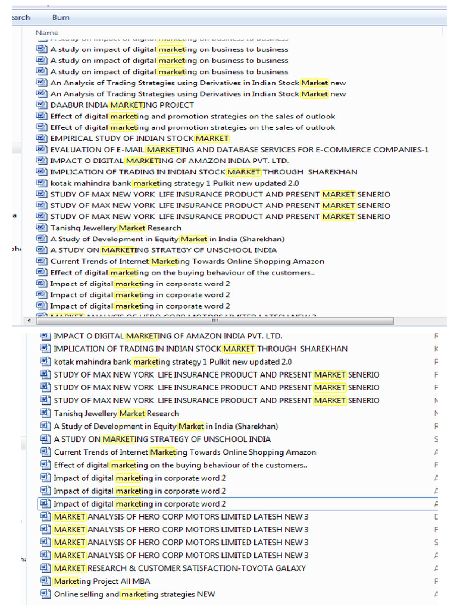The width and height of the screenshot is (457, 609).
Task: Select IMPACT O DIGITAL MARKETING OF AMAZON, upper list
Action: click(170, 161)
